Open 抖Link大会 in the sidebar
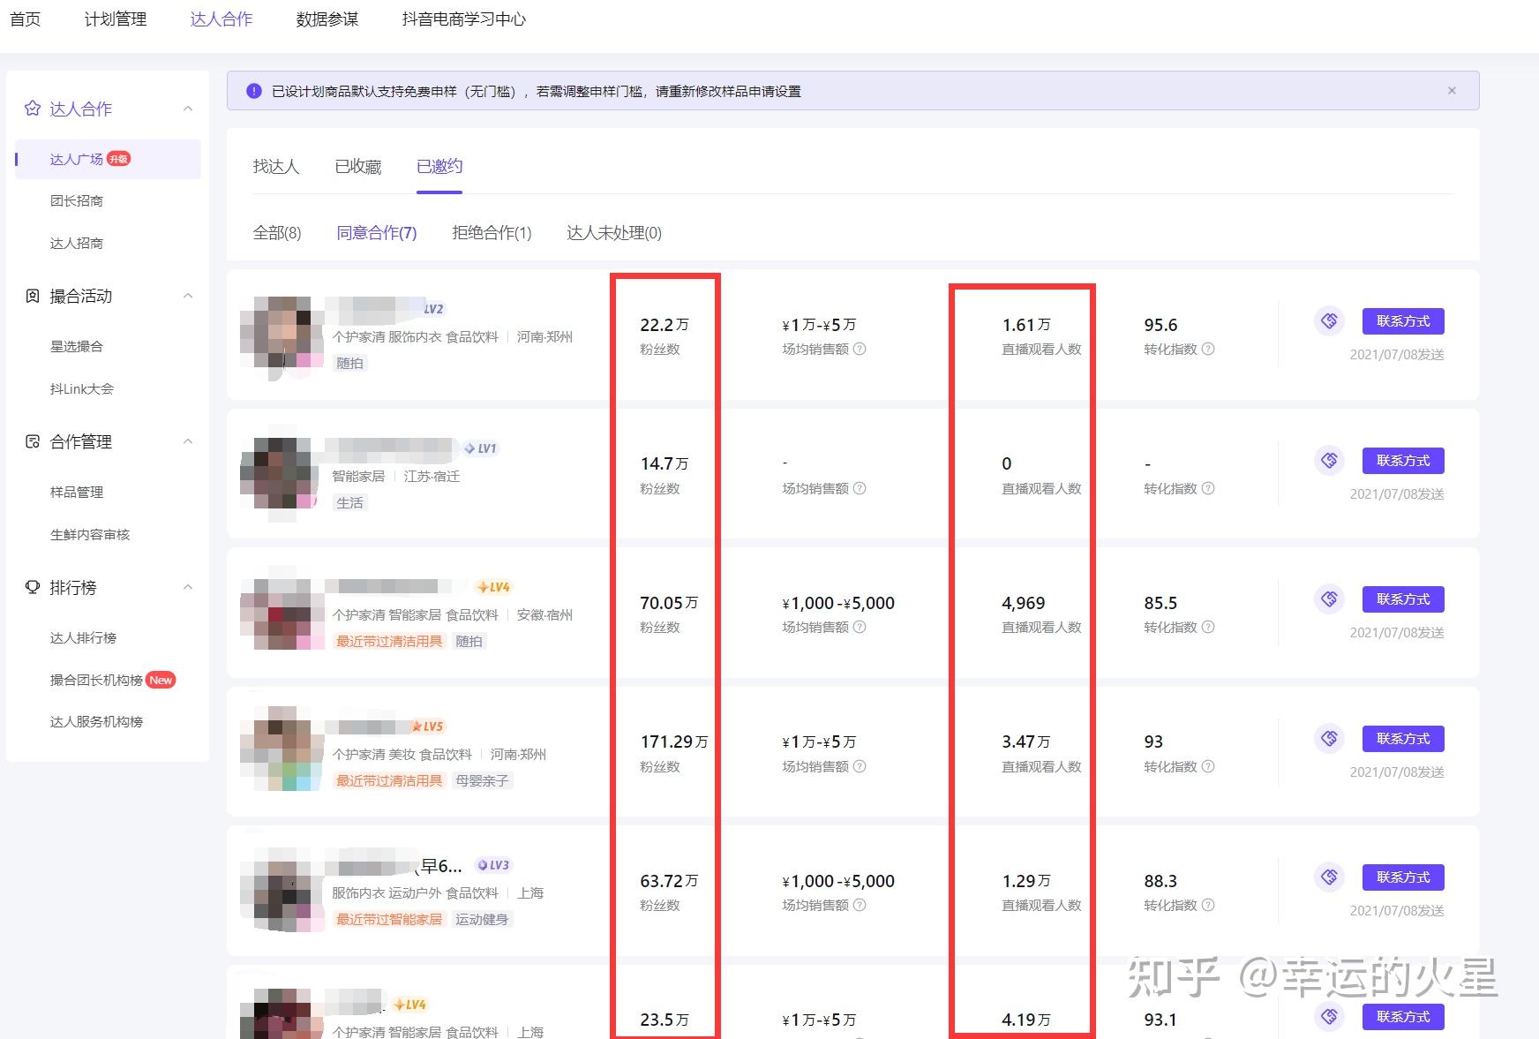 [82, 388]
